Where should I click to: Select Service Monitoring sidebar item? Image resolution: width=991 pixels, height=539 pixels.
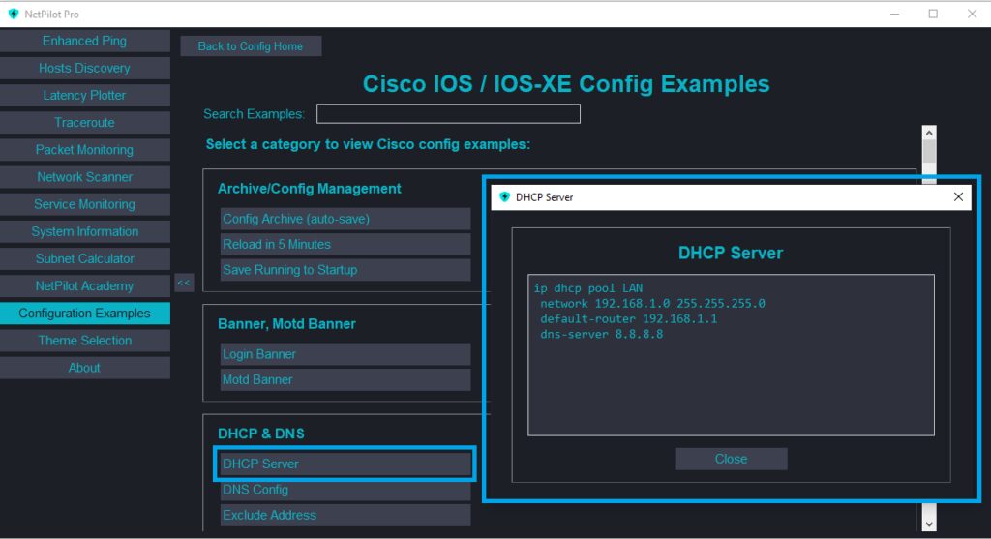85,204
